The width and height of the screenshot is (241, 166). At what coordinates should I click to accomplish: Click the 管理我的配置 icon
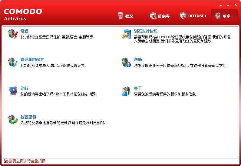[x=13, y=62]
